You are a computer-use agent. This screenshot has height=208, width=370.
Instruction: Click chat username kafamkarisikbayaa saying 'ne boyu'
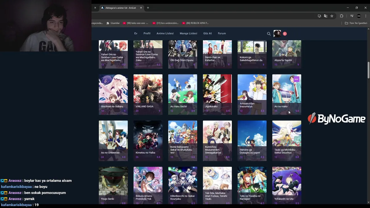pyautogui.click(x=16, y=187)
